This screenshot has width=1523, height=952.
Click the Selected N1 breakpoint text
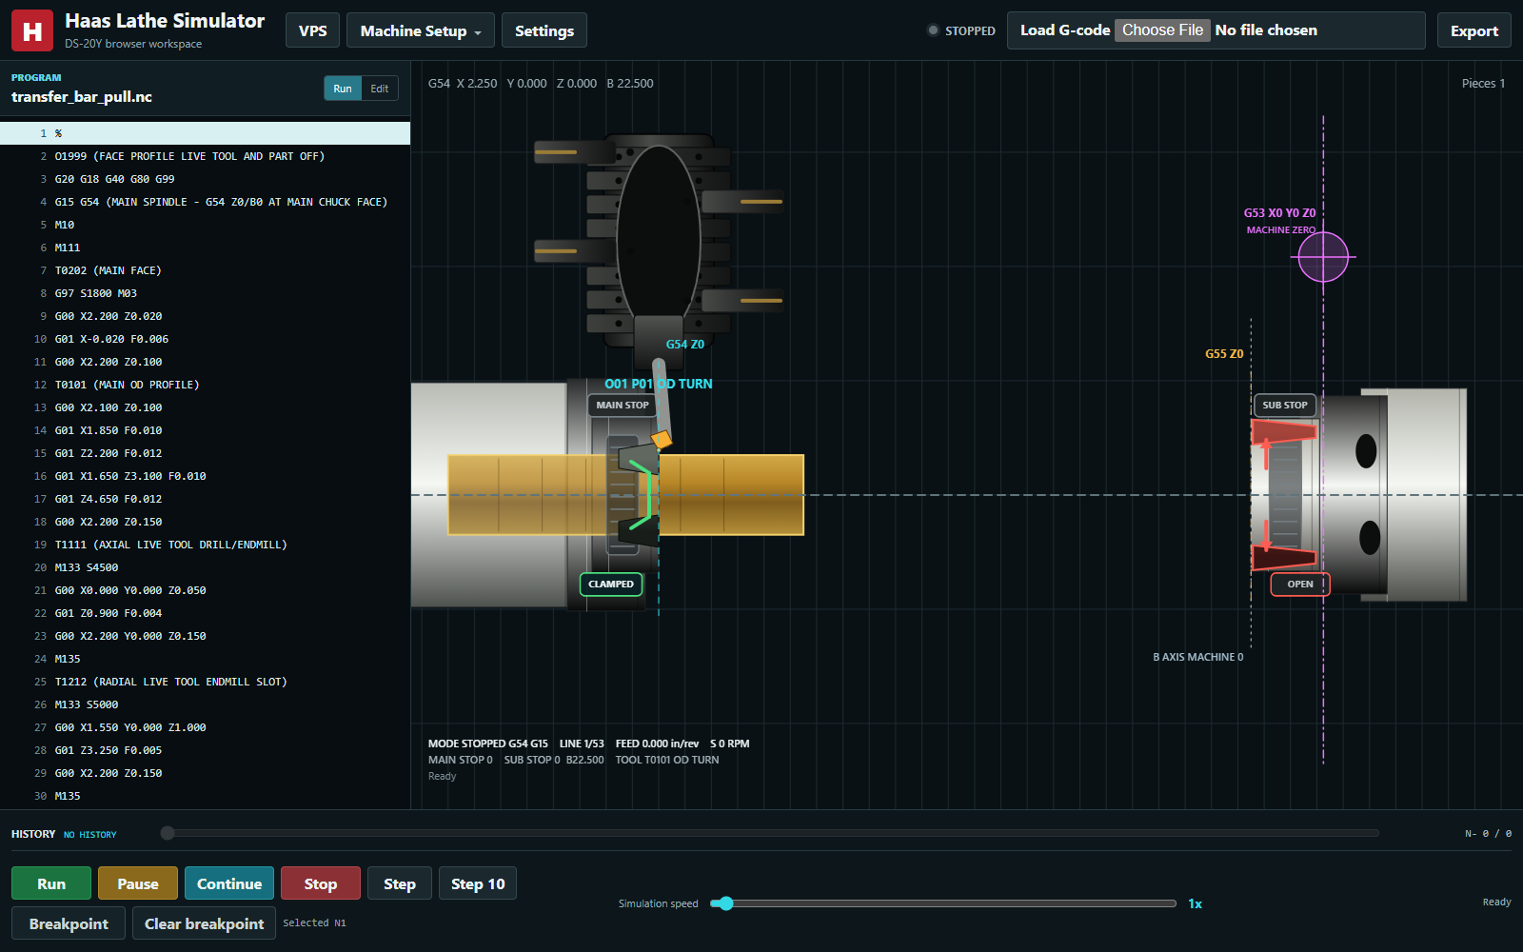[314, 923]
